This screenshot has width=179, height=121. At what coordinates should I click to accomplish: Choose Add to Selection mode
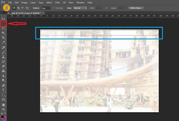pyautogui.click(x=18, y=8)
